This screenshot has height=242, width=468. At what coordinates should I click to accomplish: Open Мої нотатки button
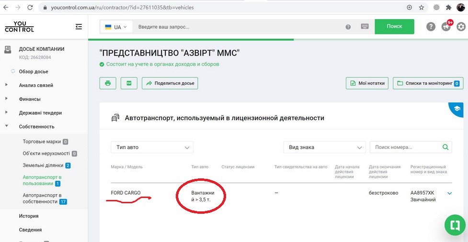(367, 83)
